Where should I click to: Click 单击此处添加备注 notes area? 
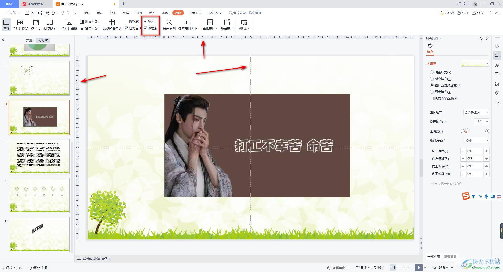[97, 259]
